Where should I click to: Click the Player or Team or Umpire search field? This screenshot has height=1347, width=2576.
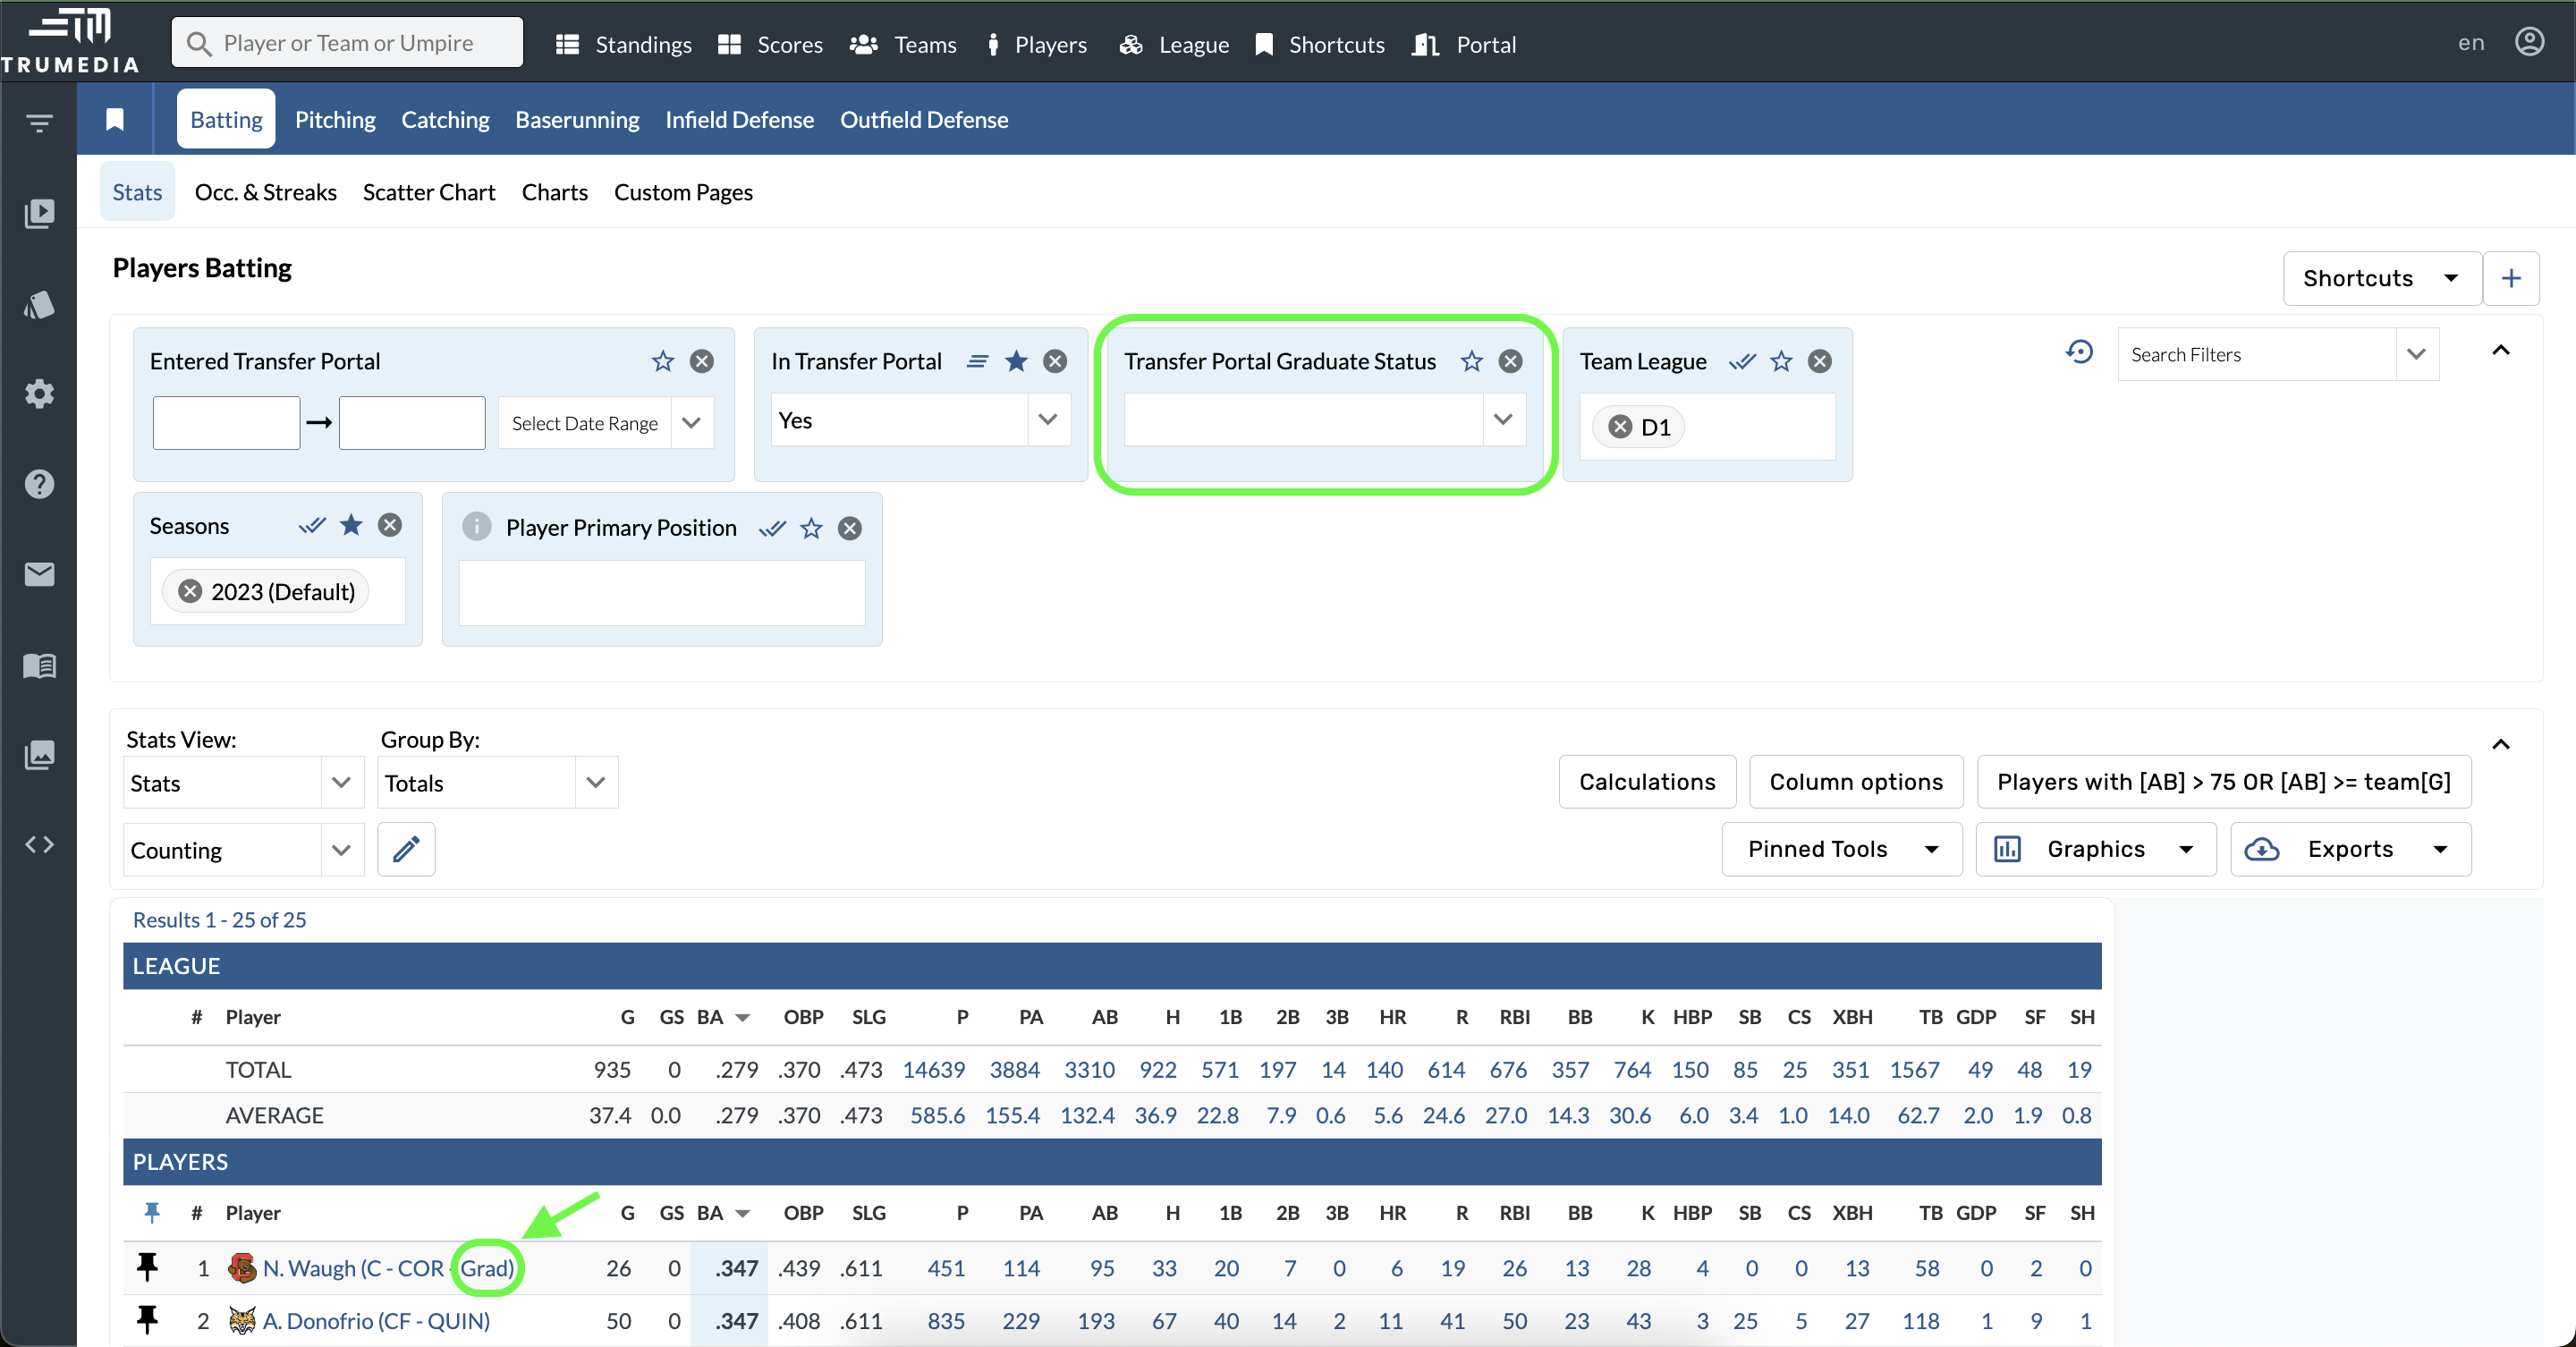[347, 43]
